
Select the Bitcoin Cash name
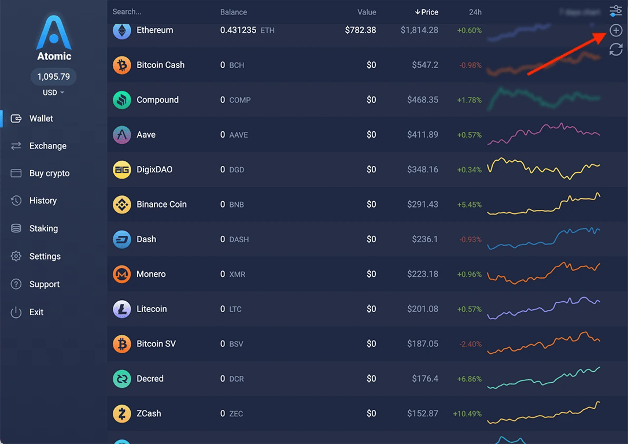[x=161, y=65]
